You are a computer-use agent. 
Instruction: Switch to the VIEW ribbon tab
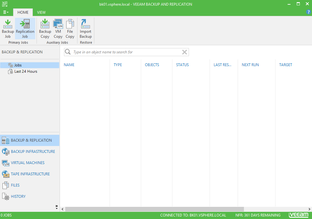coord(41,12)
